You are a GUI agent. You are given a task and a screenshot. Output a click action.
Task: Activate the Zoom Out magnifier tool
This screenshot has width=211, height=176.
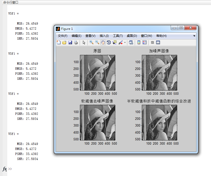point(97,43)
